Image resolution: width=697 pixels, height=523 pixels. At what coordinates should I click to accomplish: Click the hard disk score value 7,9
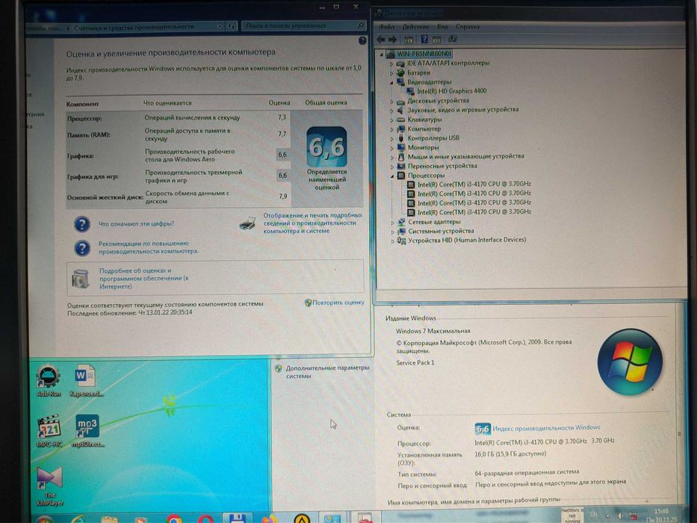[282, 196]
